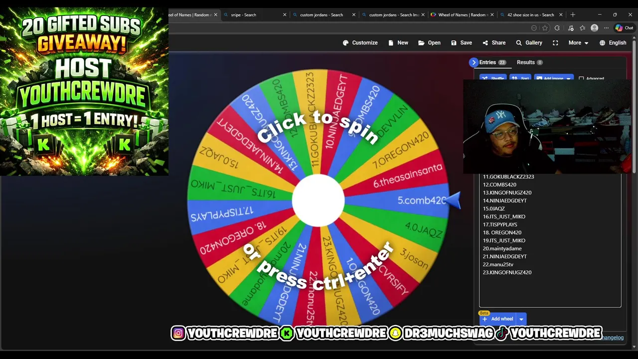
Task: Toggle fullscreen mode icon
Action: [x=555, y=43]
